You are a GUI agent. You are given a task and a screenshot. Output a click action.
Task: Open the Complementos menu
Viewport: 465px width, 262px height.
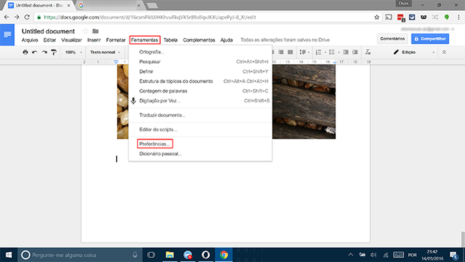199,40
